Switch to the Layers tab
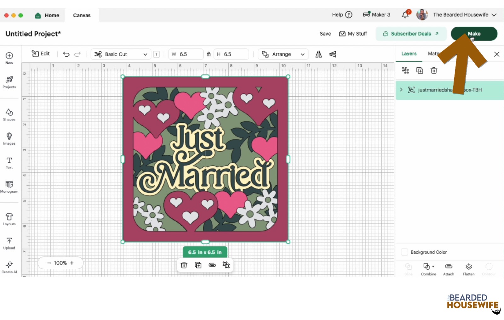 coord(409,53)
